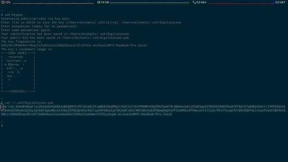Click the network icon beside 0.0 kB download
The height and width of the screenshot is (162, 288).
click(x=194, y=2)
